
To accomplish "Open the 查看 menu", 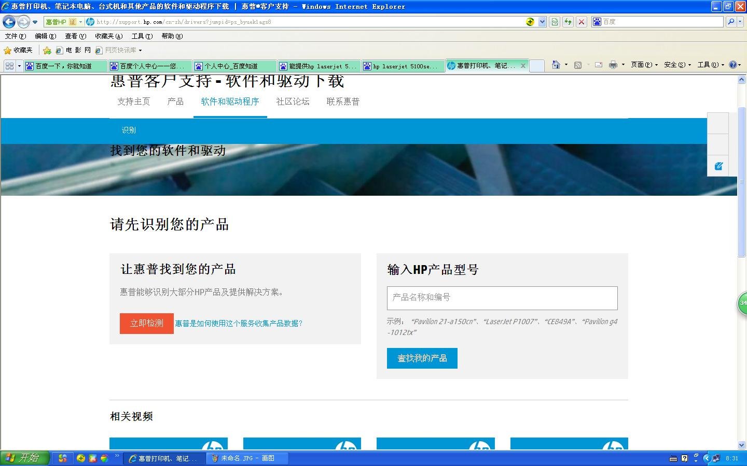I will (x=75, y=36).
